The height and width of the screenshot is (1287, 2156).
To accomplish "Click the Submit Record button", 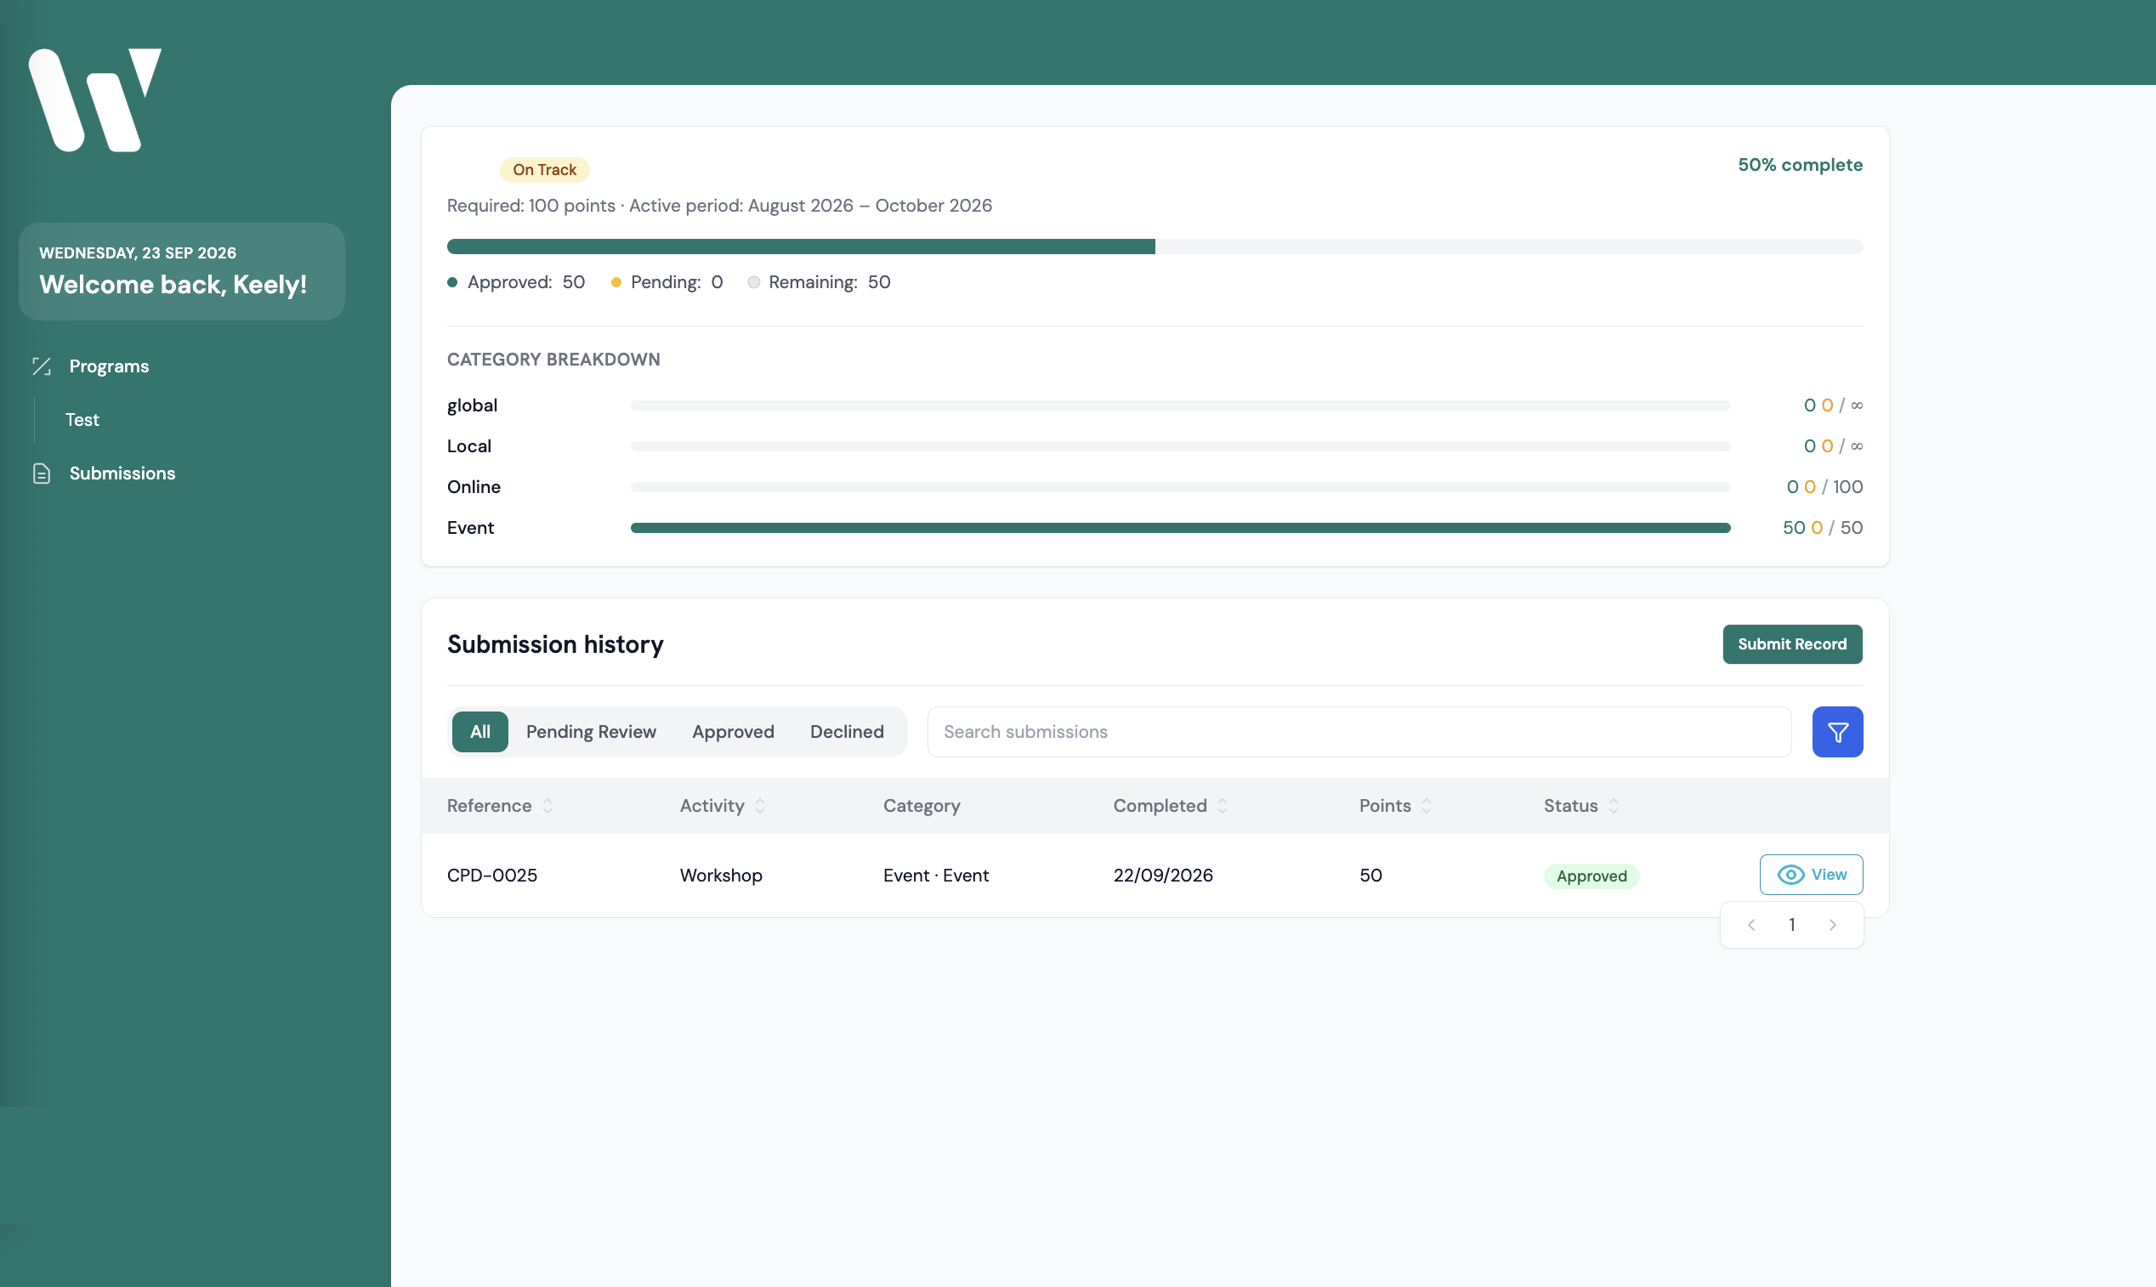I will pos(1792,644).
